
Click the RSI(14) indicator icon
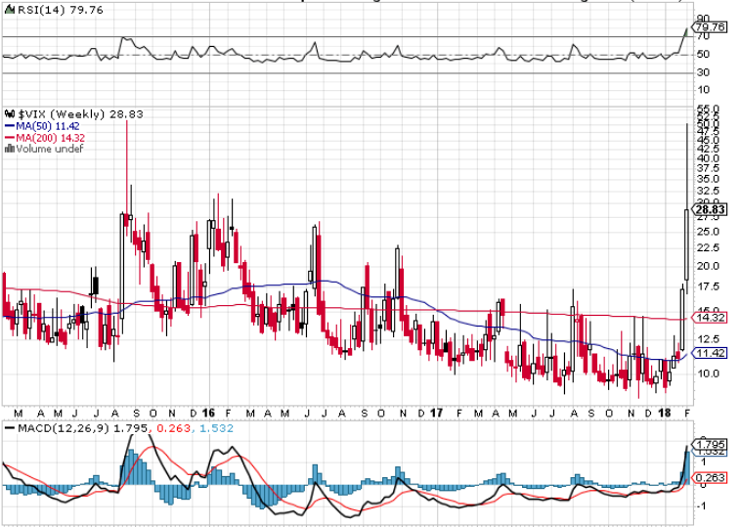click(10, 10)
